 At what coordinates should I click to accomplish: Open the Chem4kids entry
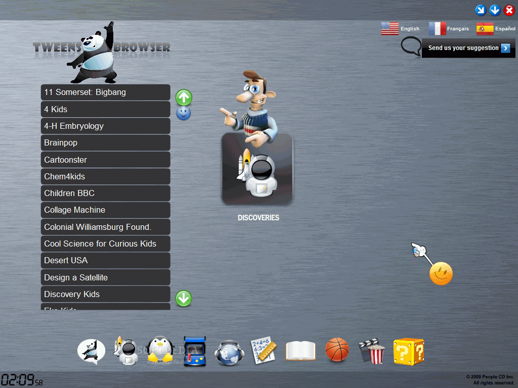tap(105, 176)
